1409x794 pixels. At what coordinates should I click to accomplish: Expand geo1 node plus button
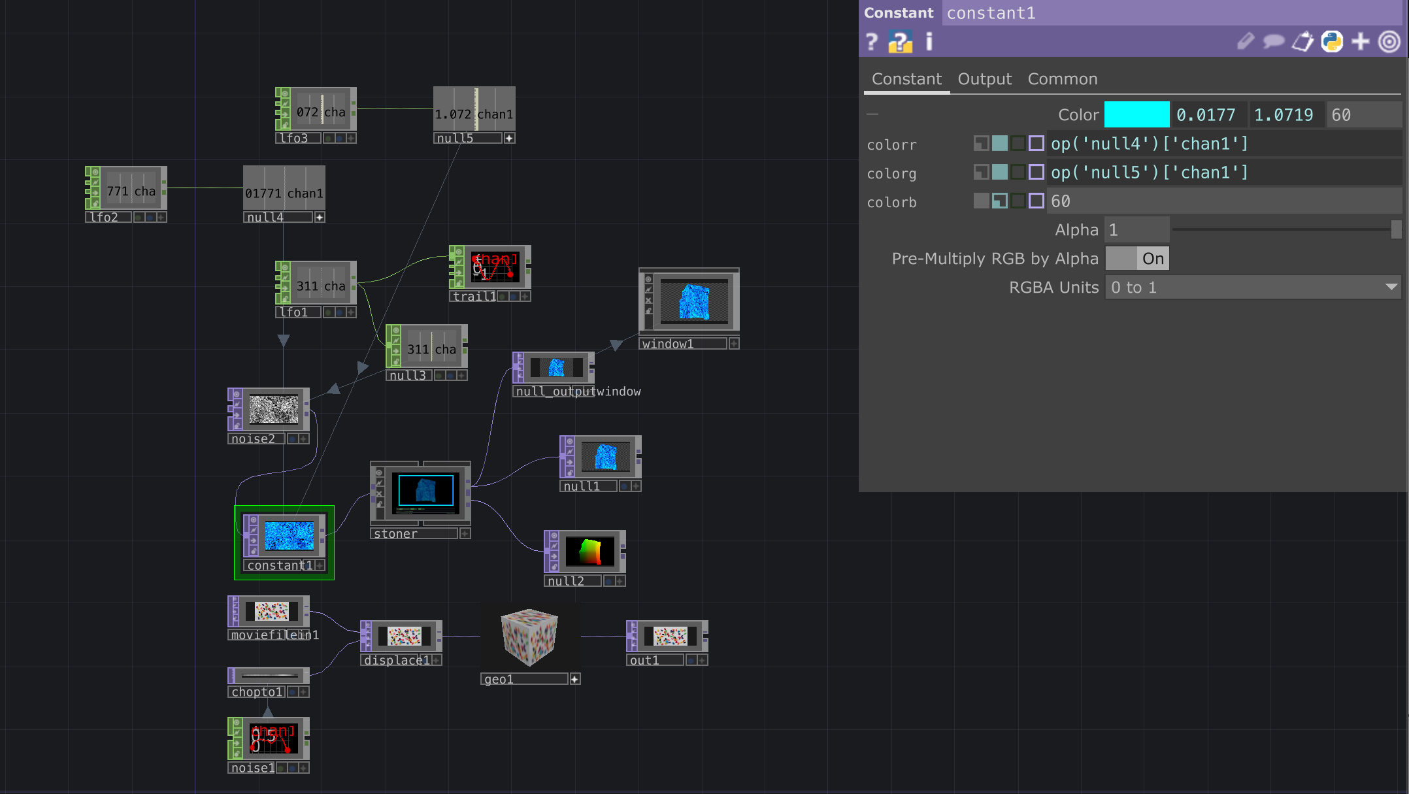click(x=574, y=679)
